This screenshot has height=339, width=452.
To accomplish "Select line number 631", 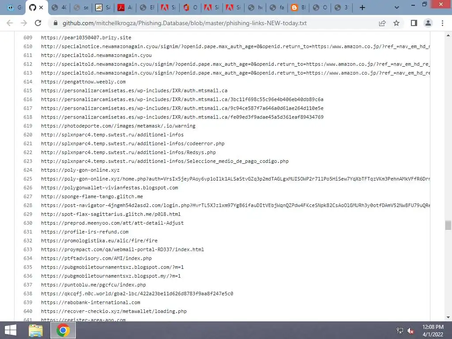I will click(28, 232).
